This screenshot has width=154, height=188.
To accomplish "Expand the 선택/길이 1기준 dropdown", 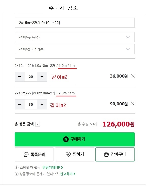I will pyautogui.click(x=75, y=49).
